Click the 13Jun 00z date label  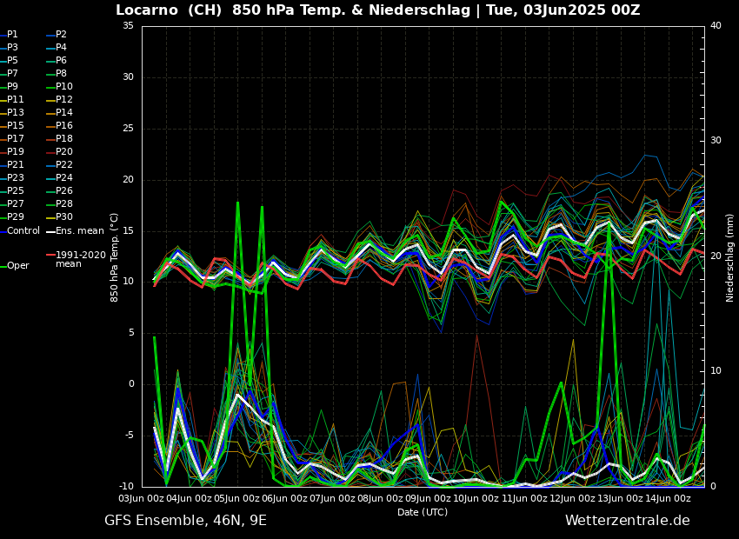pos(619,498)
